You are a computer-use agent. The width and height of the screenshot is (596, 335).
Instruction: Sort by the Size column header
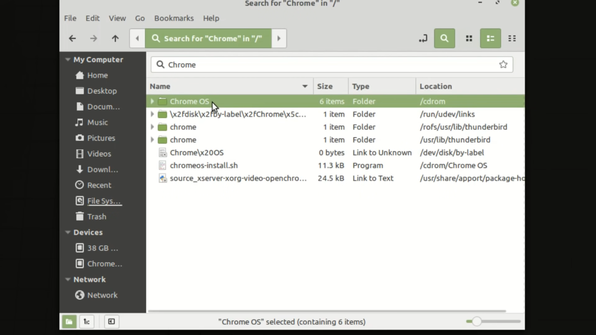pyautogui.click(x=325, y=86)
